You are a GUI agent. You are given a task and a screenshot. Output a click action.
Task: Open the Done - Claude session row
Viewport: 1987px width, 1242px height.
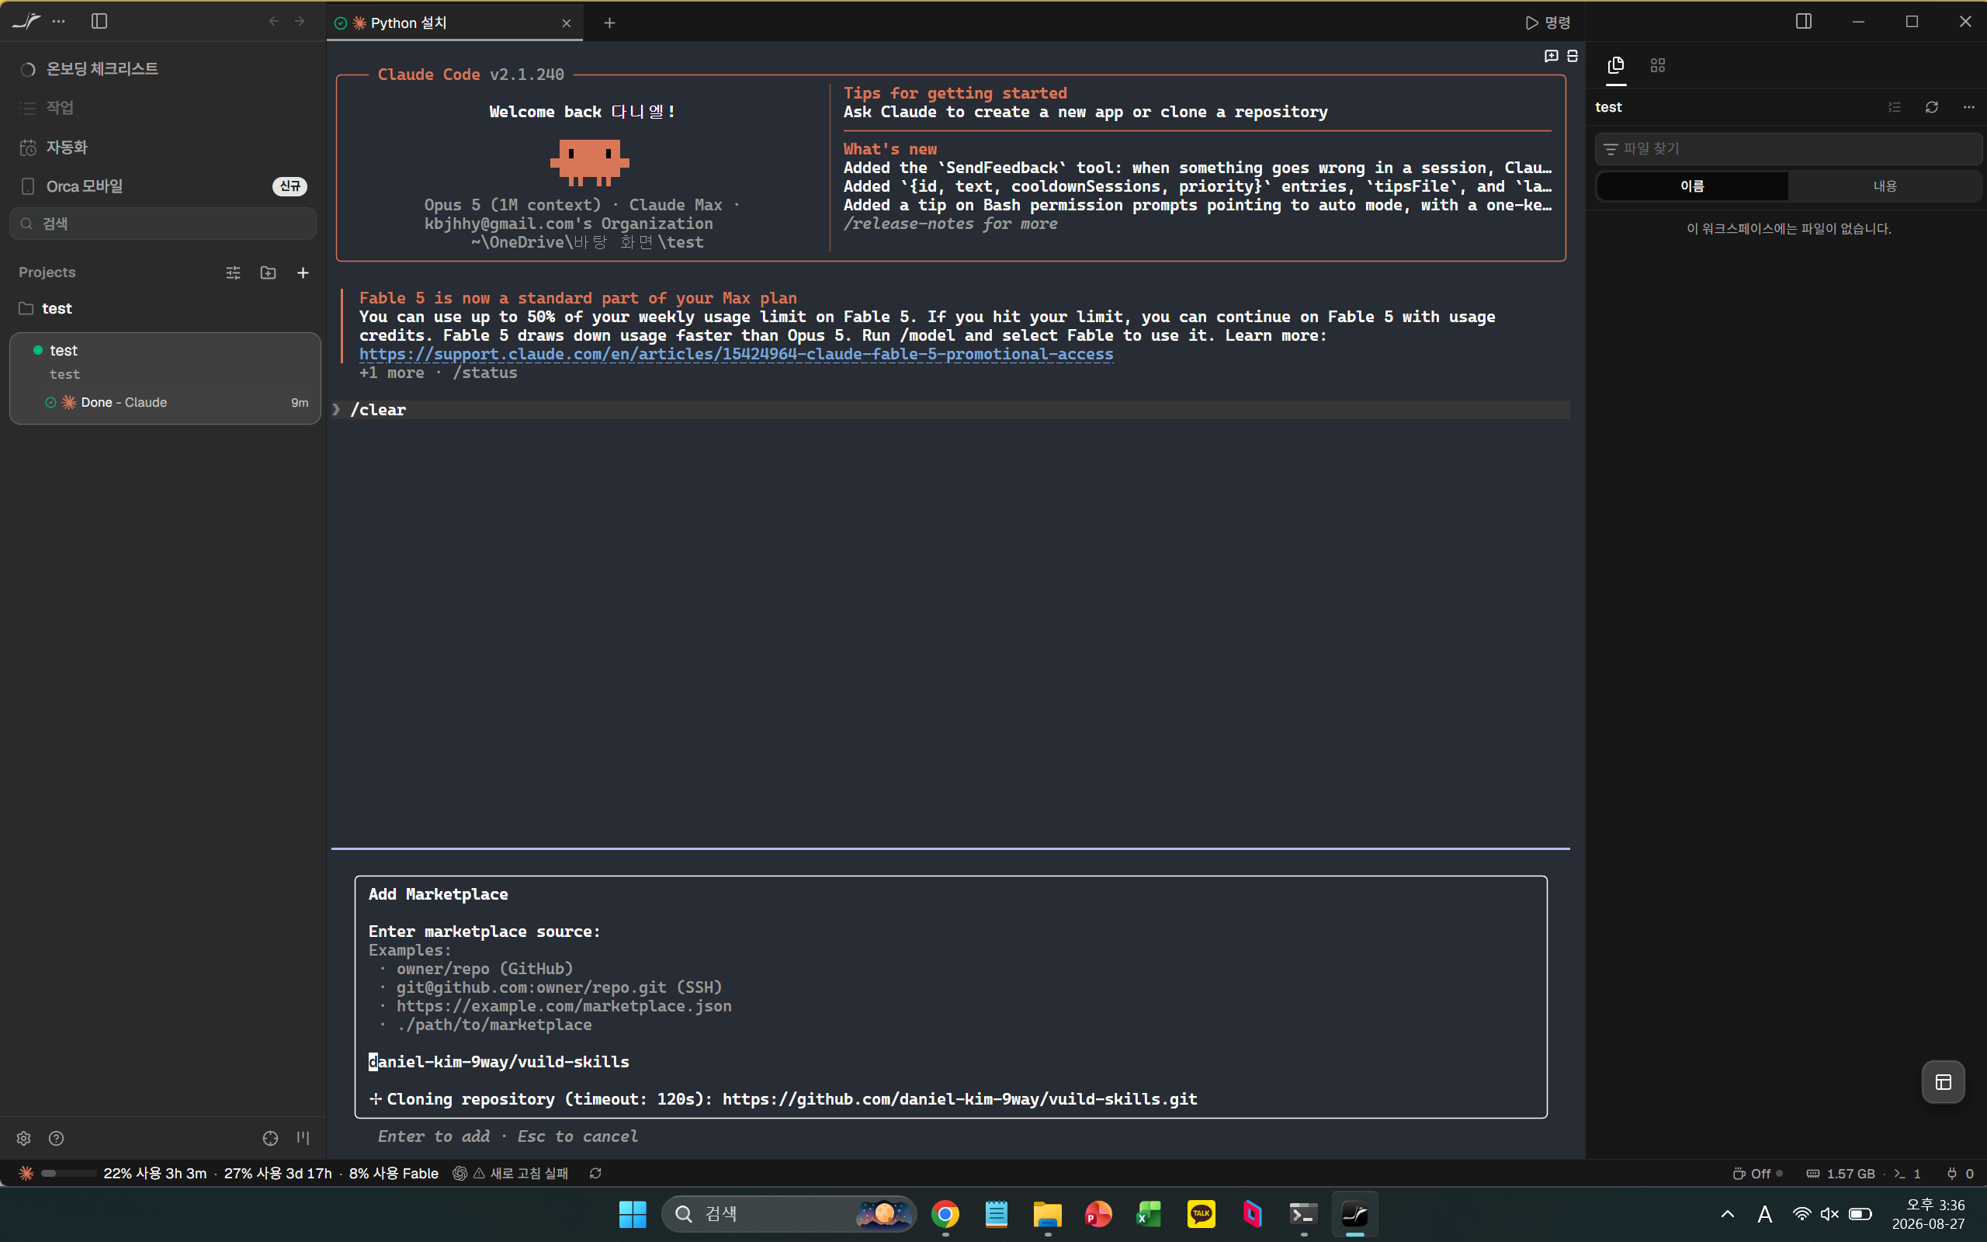pyautogui.click(x=175, y=403)
